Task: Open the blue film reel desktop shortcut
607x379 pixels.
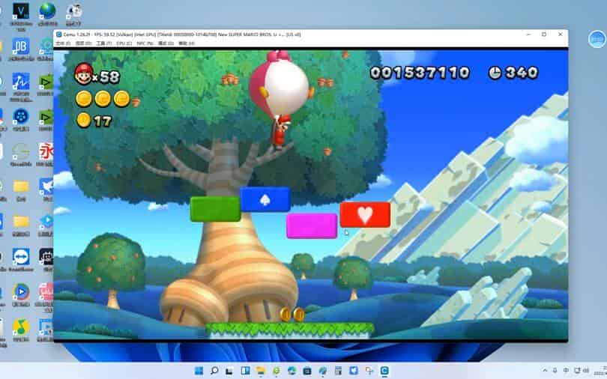Action: pyautogui.click(x=21, y=116)
